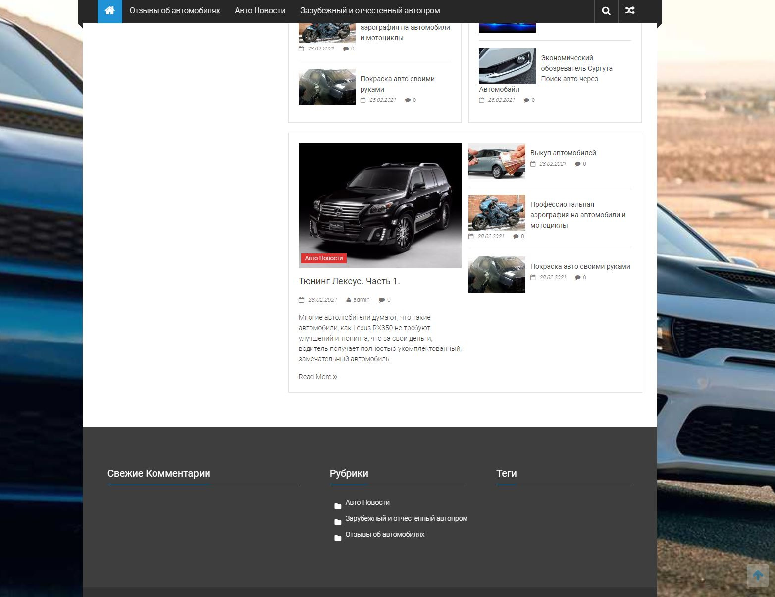The image size is (775, 597).
Task: Click folder icon beside Зарубежный и отечественный автопром
Action: tap(338, 522)
